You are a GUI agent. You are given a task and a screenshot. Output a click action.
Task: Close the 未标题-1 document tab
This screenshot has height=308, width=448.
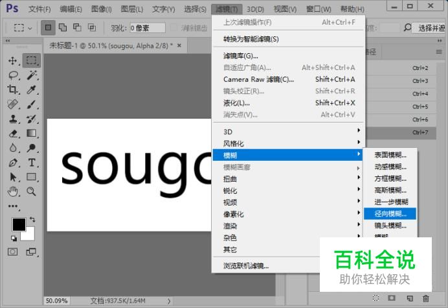(x=179, y=45)
